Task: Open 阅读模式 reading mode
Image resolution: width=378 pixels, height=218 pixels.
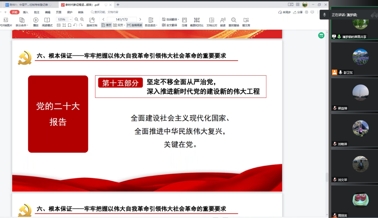Action: click(x=47, y=20)
